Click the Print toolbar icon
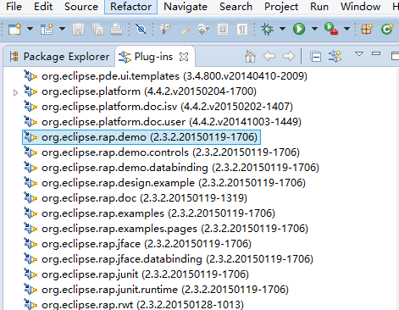This screenshot has height=310, width=399. click(116, 29)
